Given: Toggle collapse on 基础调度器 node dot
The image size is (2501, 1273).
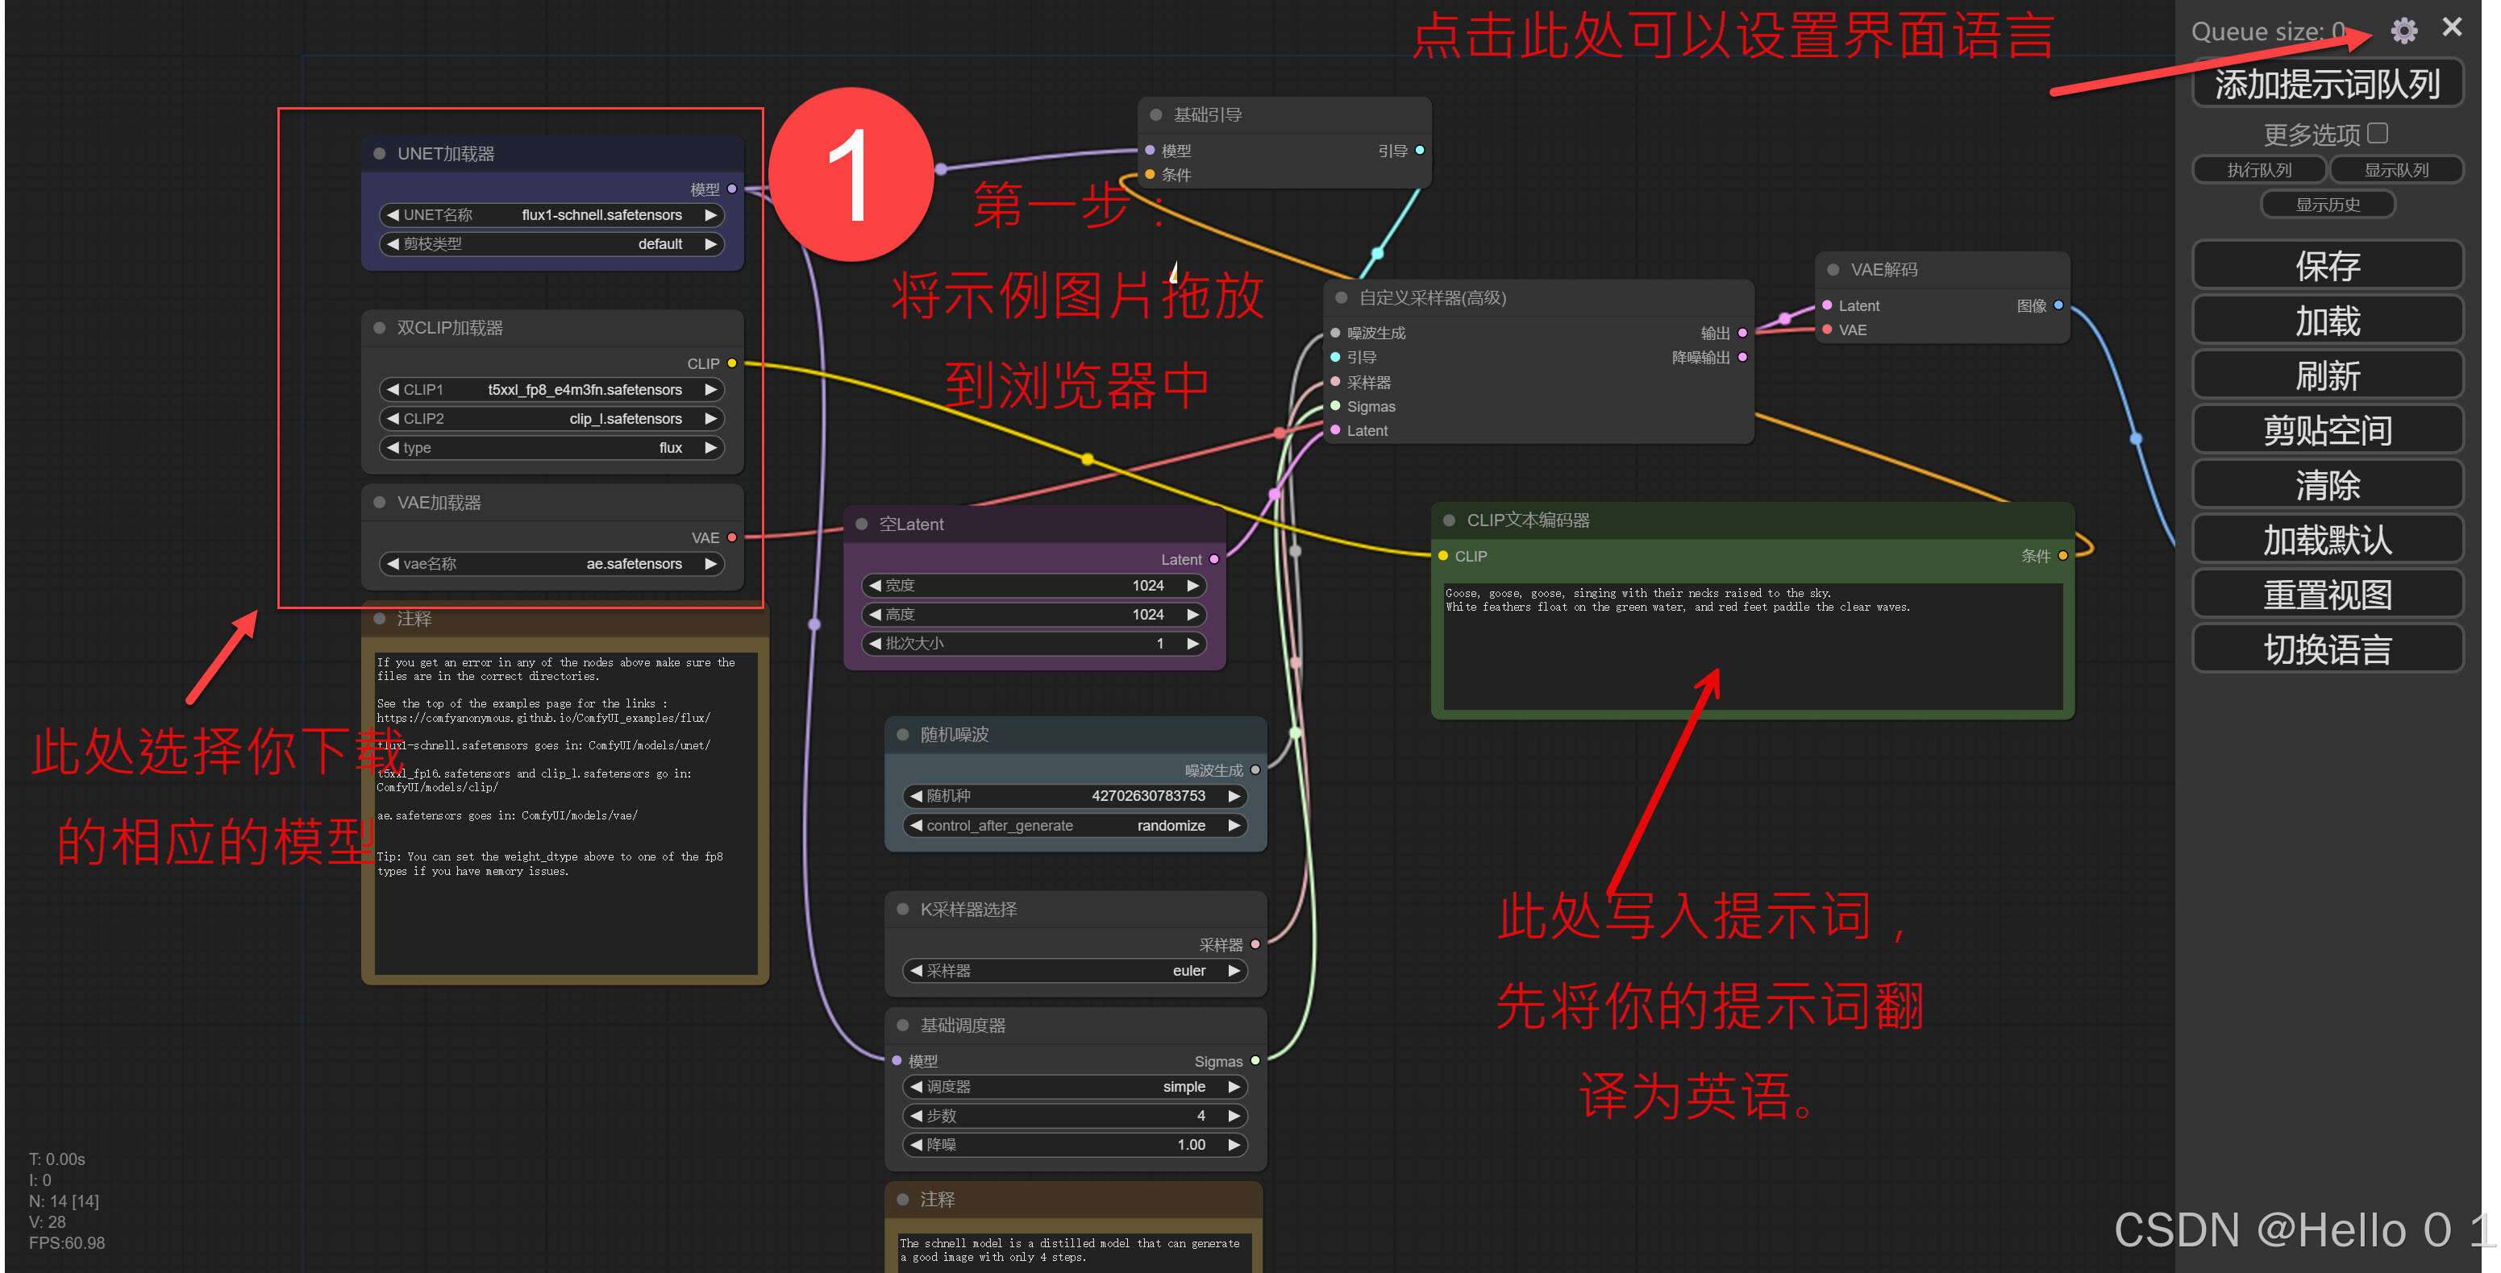Looking at the screenshot, I should click(903, 1026).
